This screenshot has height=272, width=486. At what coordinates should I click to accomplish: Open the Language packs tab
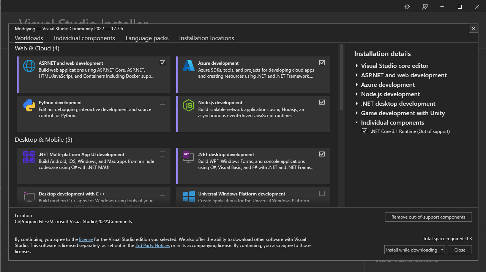[147, 38]
